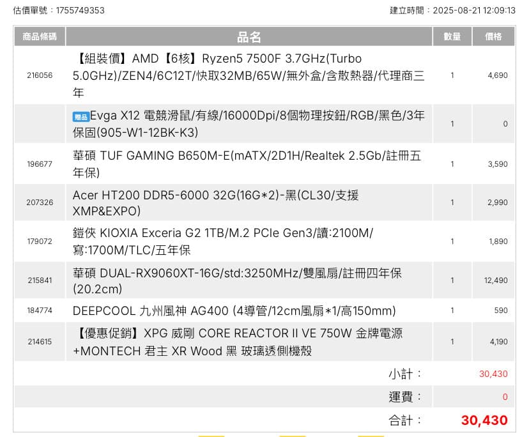The height and width of the screenshot is (437, 529).
Task: Select the 品名 column header
Action: (x=249, y=36)
